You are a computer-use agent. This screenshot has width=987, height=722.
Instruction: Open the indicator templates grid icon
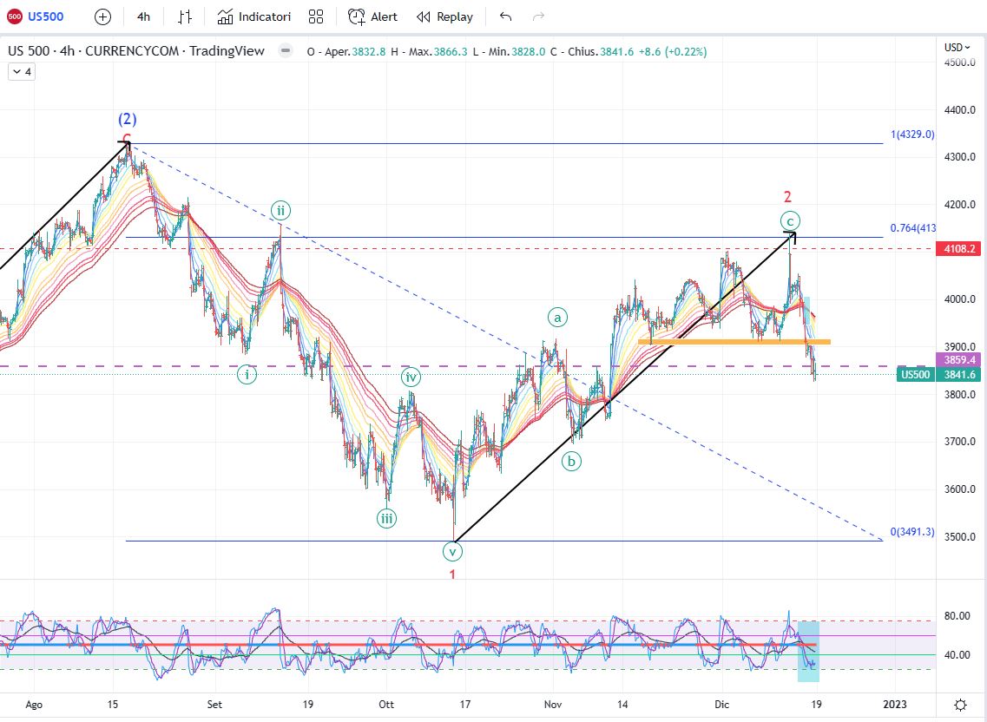tap(316, 16)
